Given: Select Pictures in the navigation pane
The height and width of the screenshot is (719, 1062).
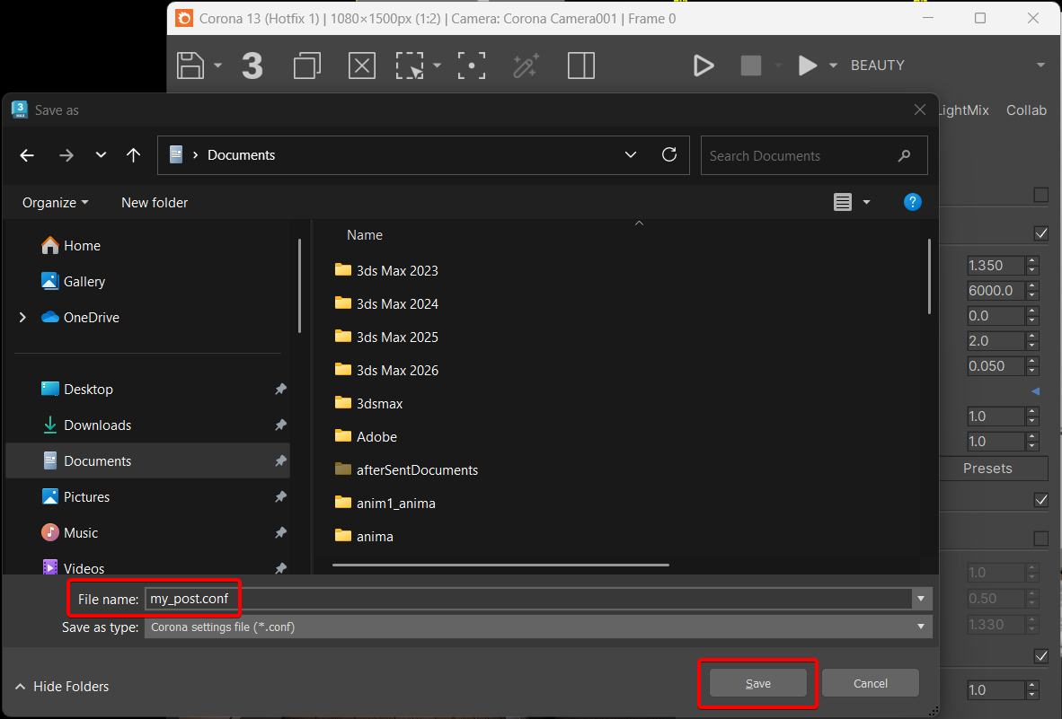Looking at the screenshot, I should 75,496.
